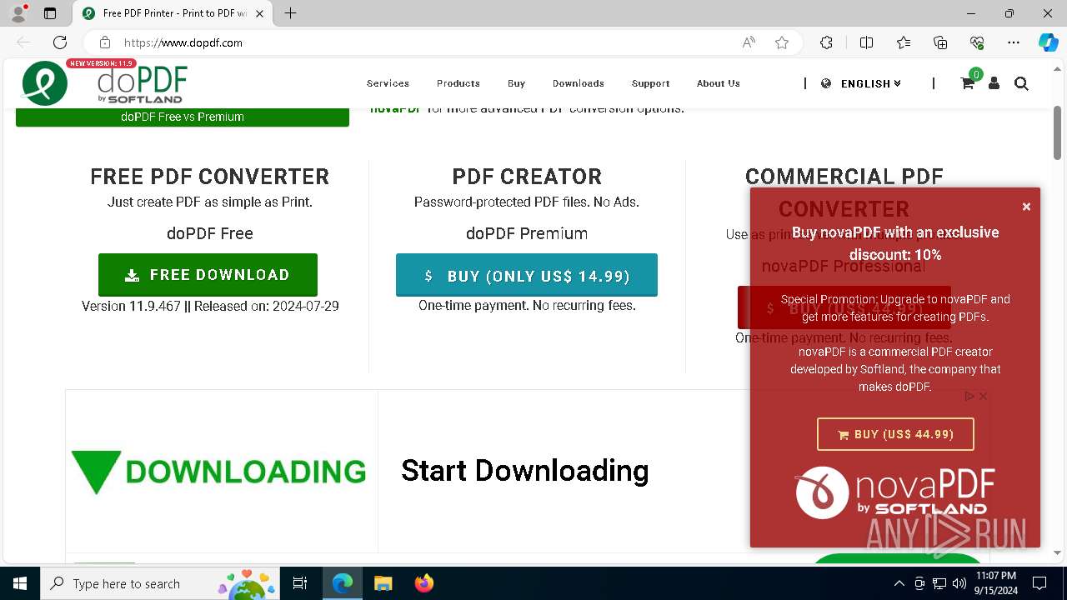Open browser profile icon
This screenshot has height=600, width=1067.
pos(18,13)
